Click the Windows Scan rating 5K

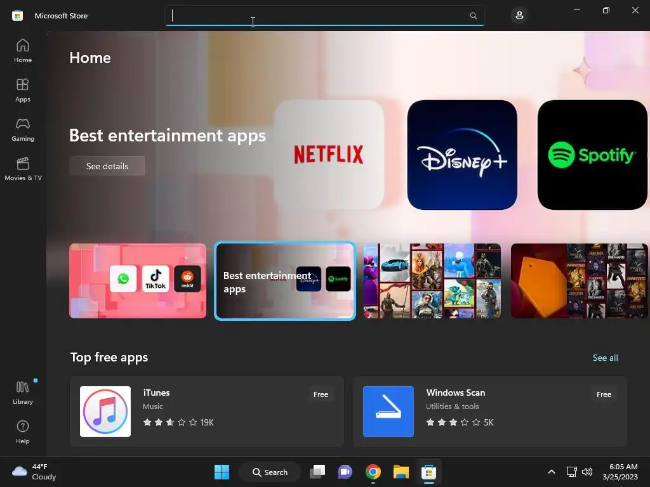pyautogui.click(x=460, y=422)
